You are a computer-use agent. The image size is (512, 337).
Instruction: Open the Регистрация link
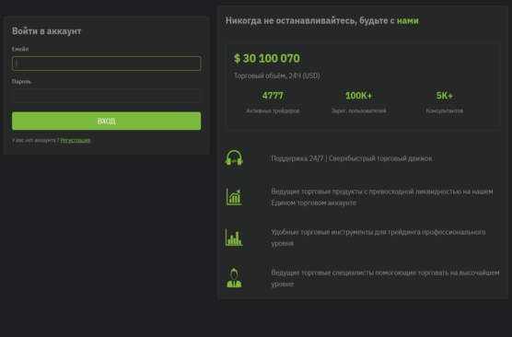(x=76, y=140)
